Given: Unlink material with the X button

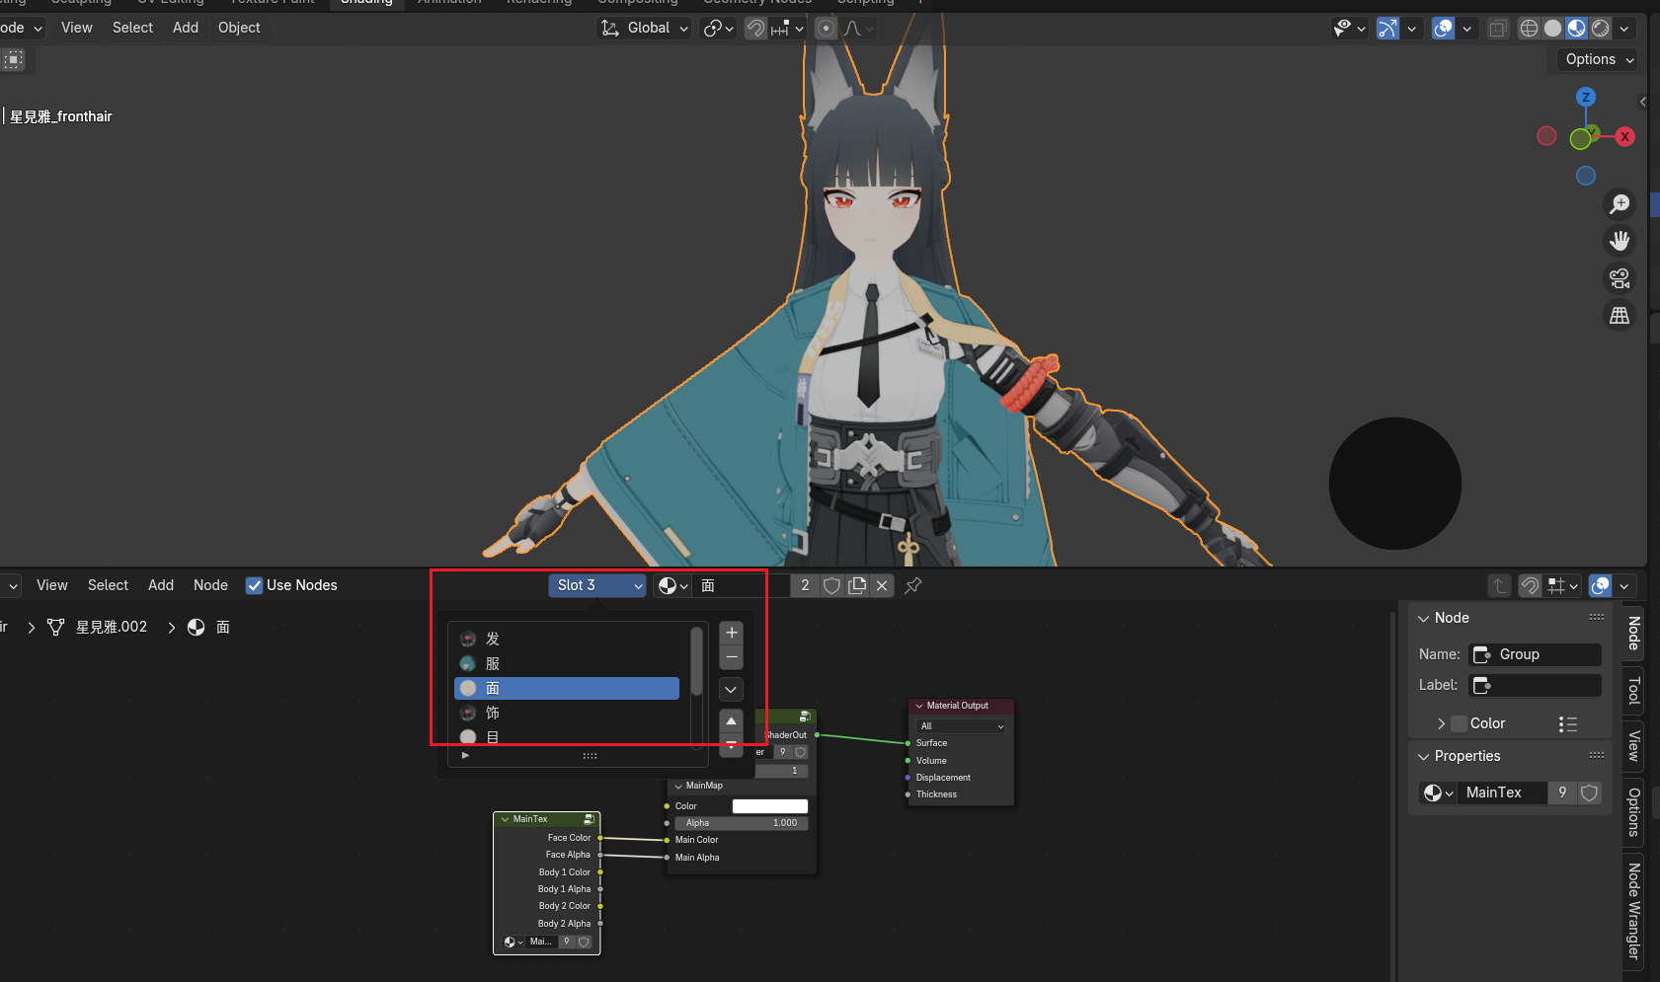Looking at the screenshot, I should [x=882, y=585].
